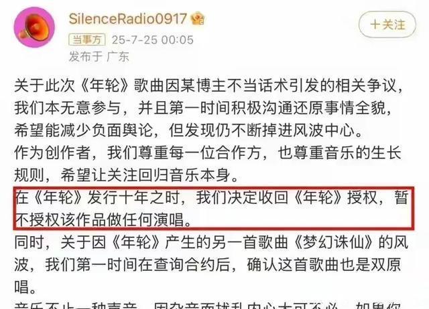Click the post timestamp 25-7-25 00:05
This screenshot has width=429, height=309.
point(153,40)
